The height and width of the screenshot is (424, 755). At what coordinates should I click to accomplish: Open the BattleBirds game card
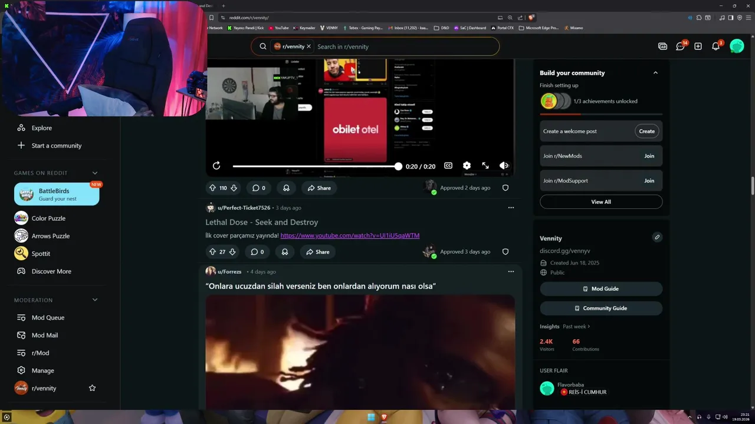57,194
